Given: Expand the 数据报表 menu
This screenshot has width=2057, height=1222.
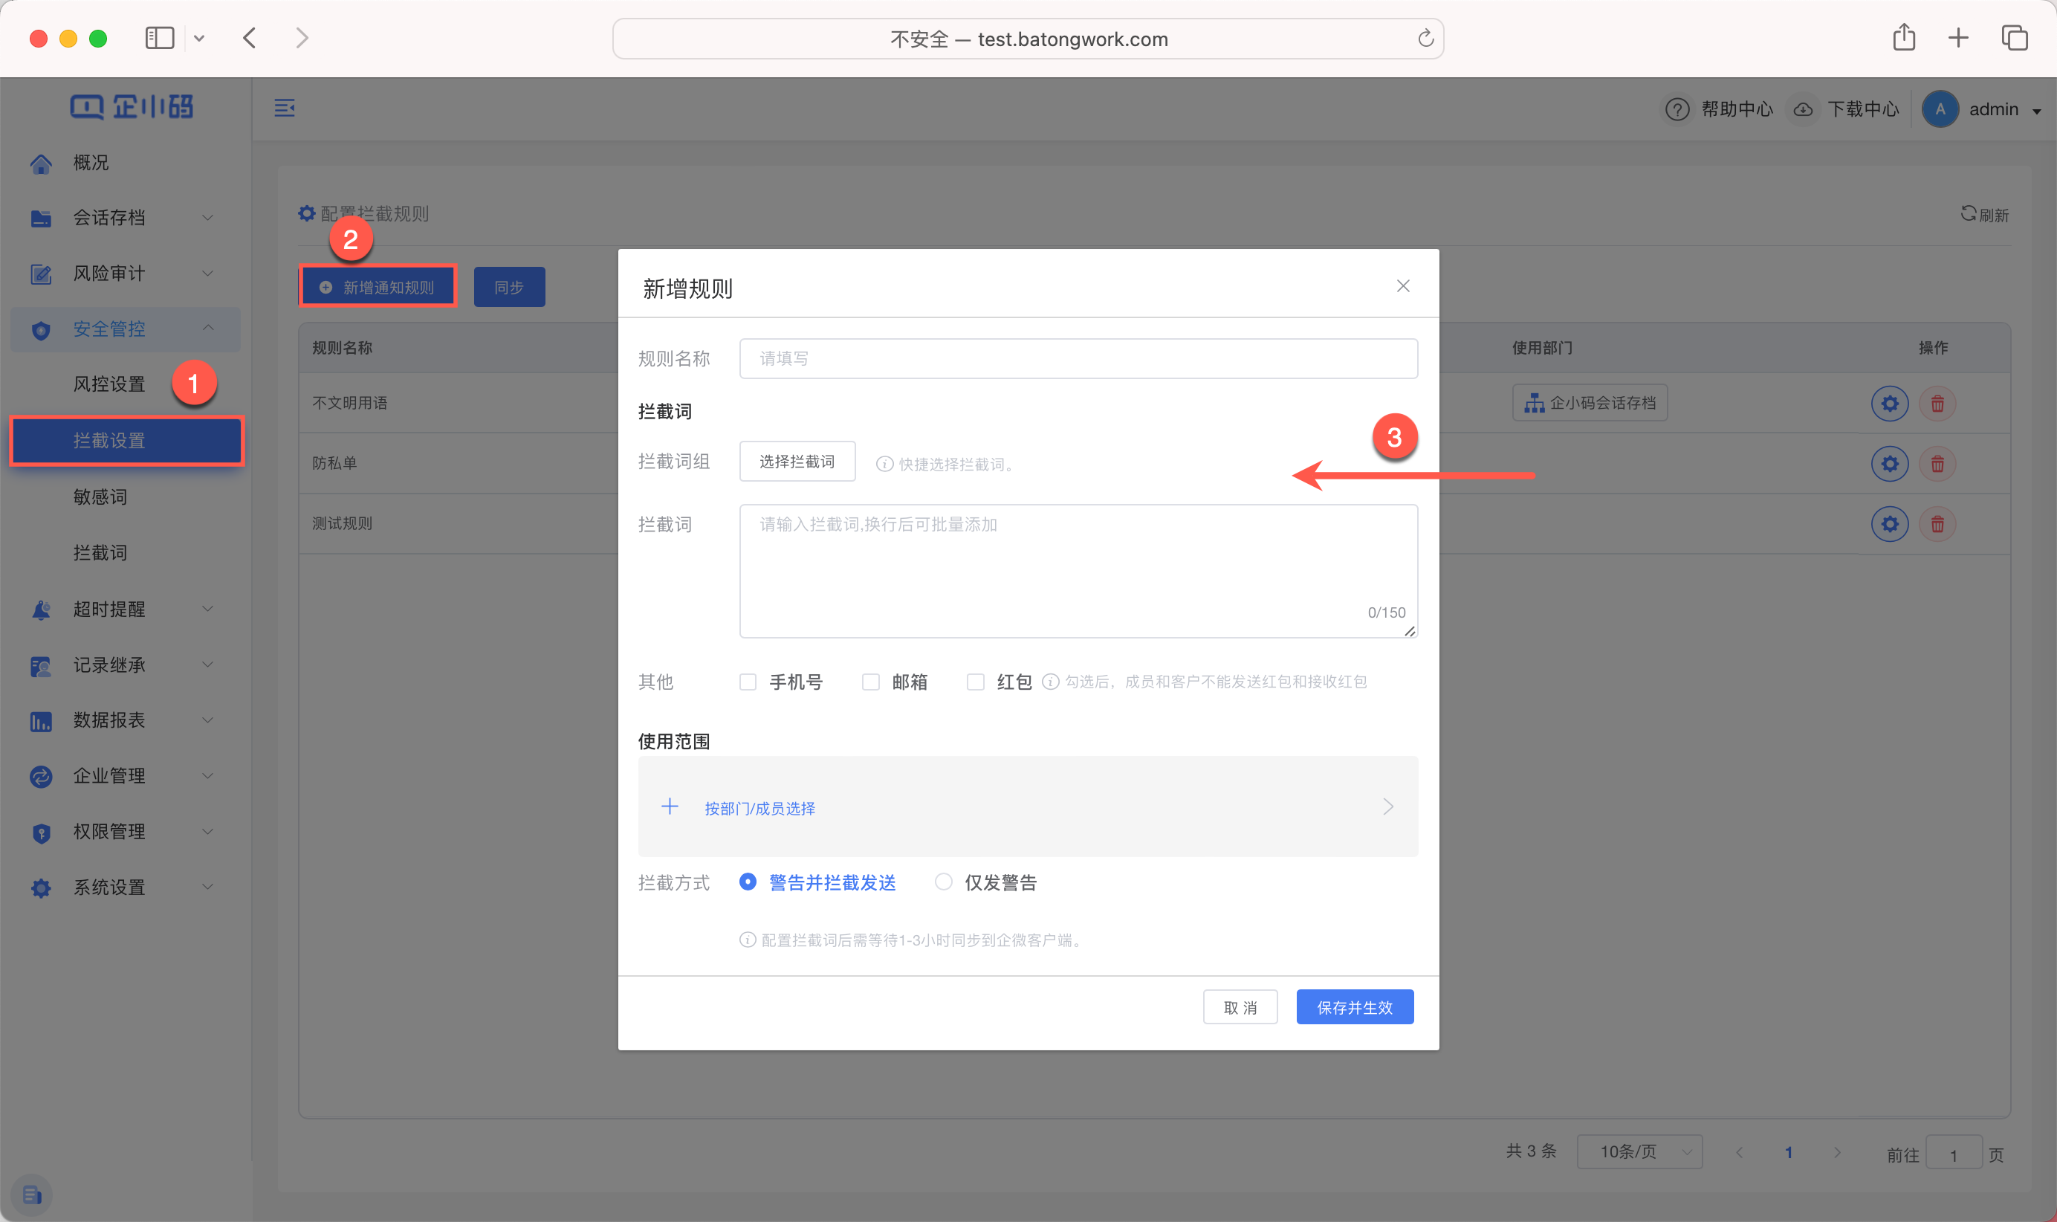Looking at the screenshot, I should [125, 720].
